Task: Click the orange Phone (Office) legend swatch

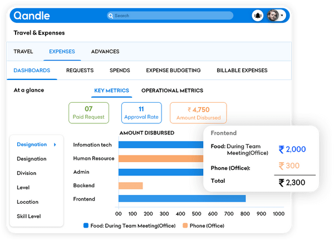Action: (x=185, y=225)
